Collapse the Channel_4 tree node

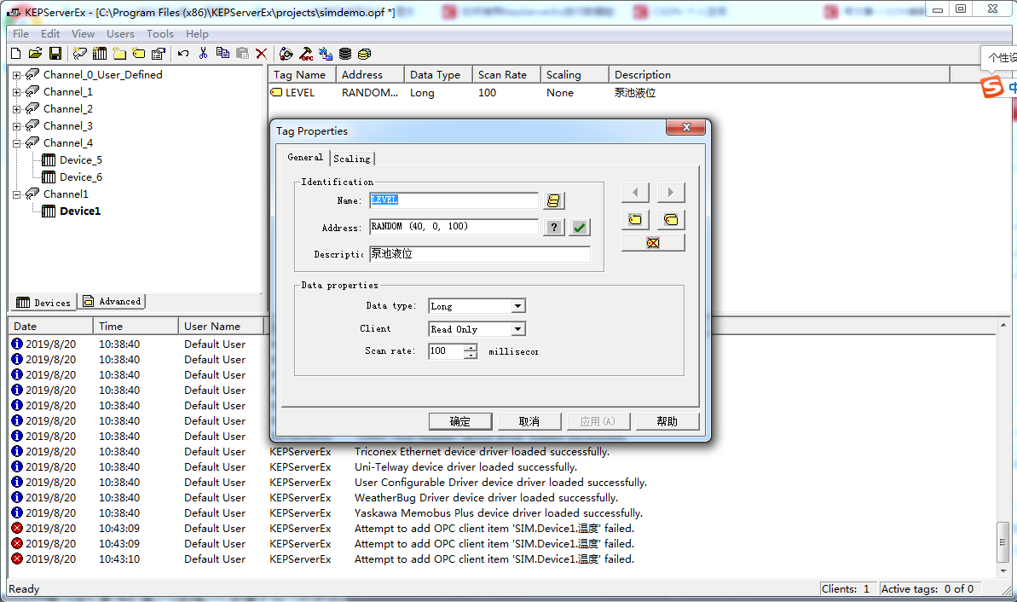[x=17, y=143]
